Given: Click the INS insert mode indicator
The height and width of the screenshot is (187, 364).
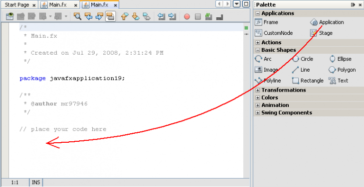Looking at the screenshot, I should [x=36, y=183].
